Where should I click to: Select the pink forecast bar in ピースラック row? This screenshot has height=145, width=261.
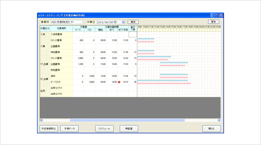pos(164,83)
